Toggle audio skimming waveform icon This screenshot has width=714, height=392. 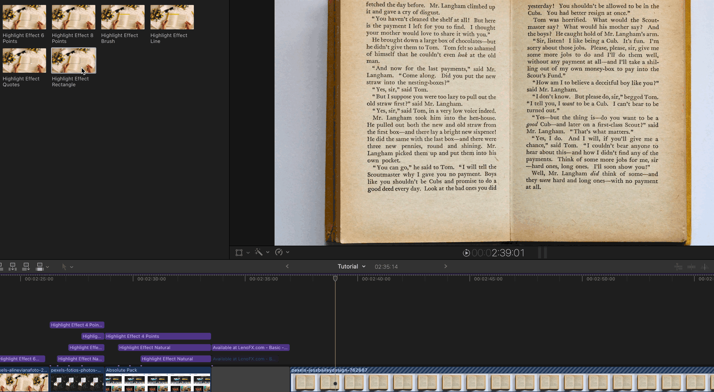coord(705,267)
